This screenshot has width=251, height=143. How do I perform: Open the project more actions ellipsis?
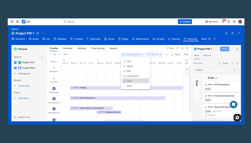coord(43,33)
